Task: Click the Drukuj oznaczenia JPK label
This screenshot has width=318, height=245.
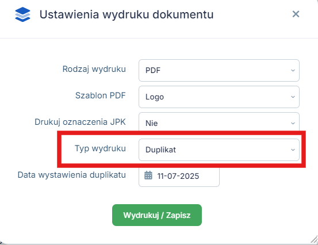Action: click(x=80, y=122)
